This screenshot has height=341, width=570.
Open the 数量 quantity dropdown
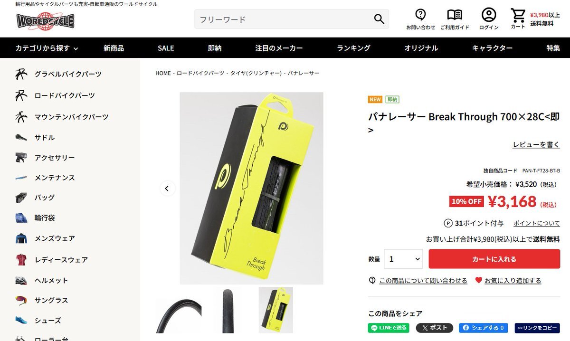[x=403, y=259]
